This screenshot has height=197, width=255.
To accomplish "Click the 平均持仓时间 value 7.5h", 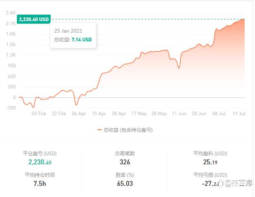I will click(39, 183).
